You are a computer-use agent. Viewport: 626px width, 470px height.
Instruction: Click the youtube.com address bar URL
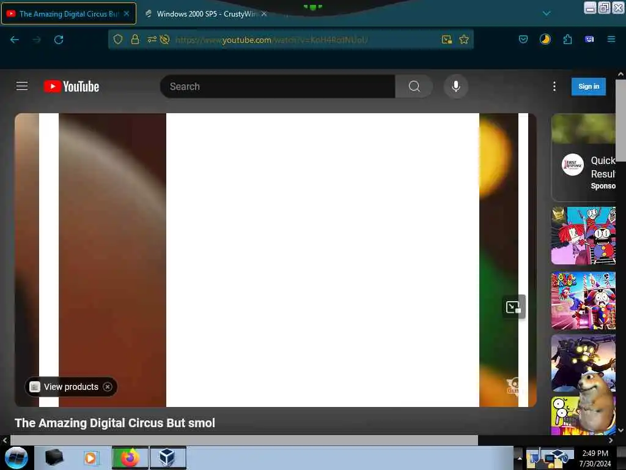[271, 40]
